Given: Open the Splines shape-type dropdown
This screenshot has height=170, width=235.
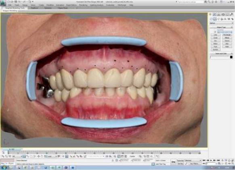Looking at the screenshot, I should coord(222,23).
